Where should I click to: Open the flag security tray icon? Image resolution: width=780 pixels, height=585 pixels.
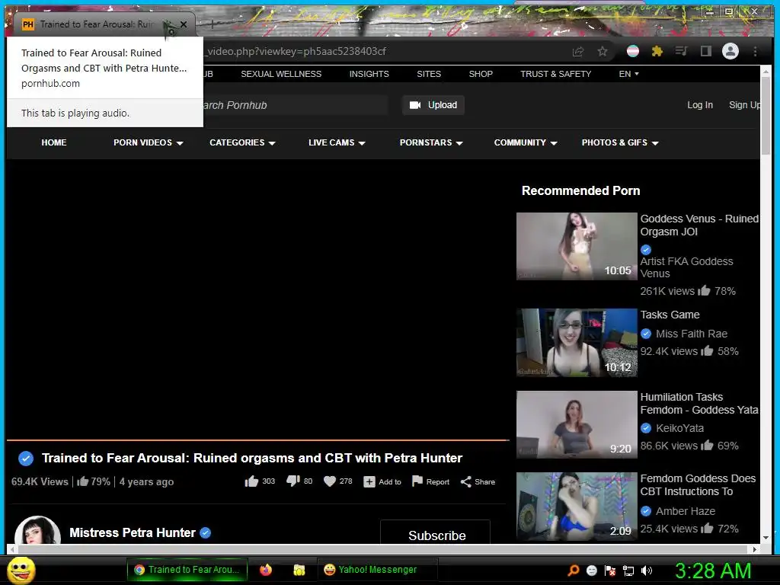(610, 571)
